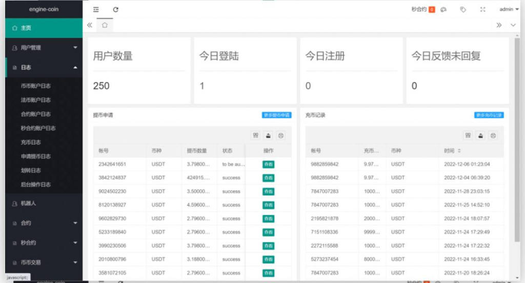Open column filter icon in 提币申请 table

256,135
